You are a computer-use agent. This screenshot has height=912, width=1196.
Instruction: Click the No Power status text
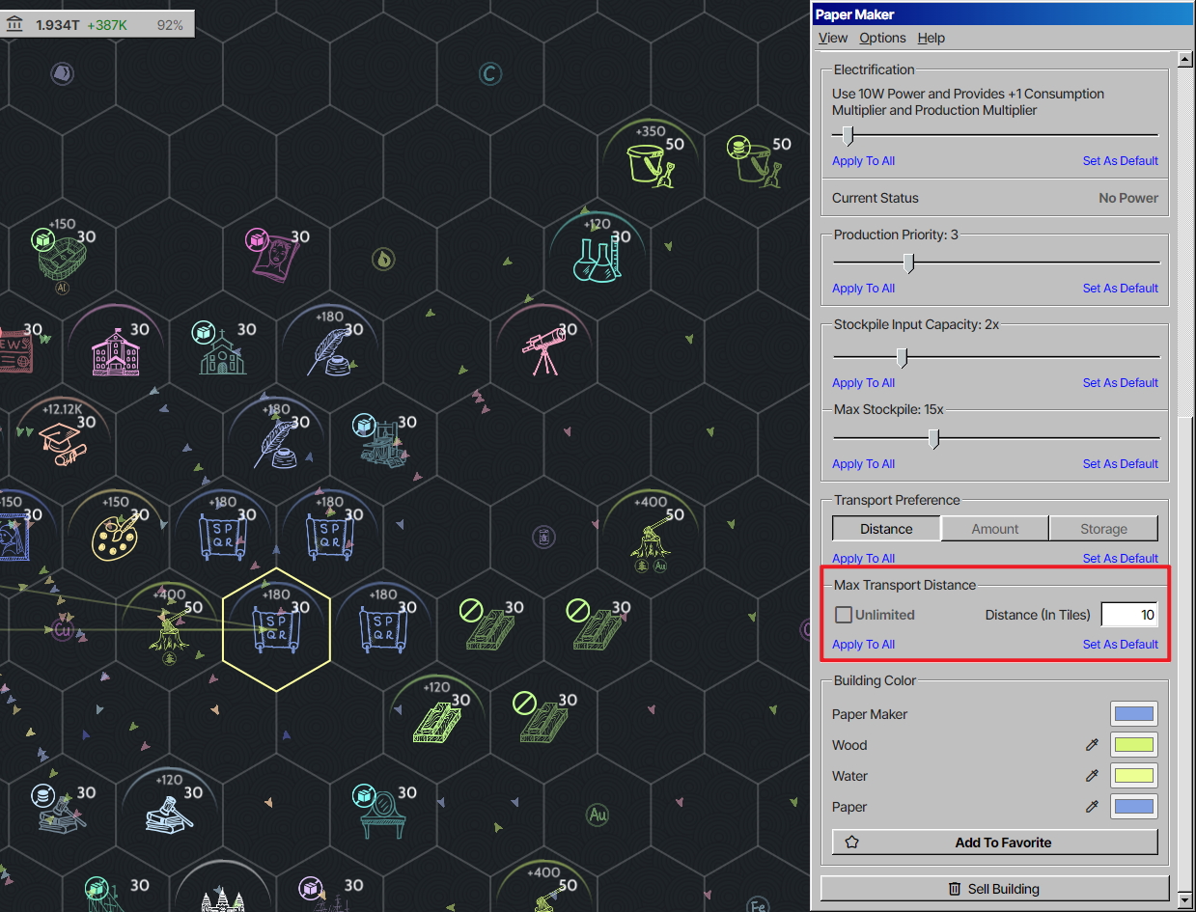(x=1128, y=198)
